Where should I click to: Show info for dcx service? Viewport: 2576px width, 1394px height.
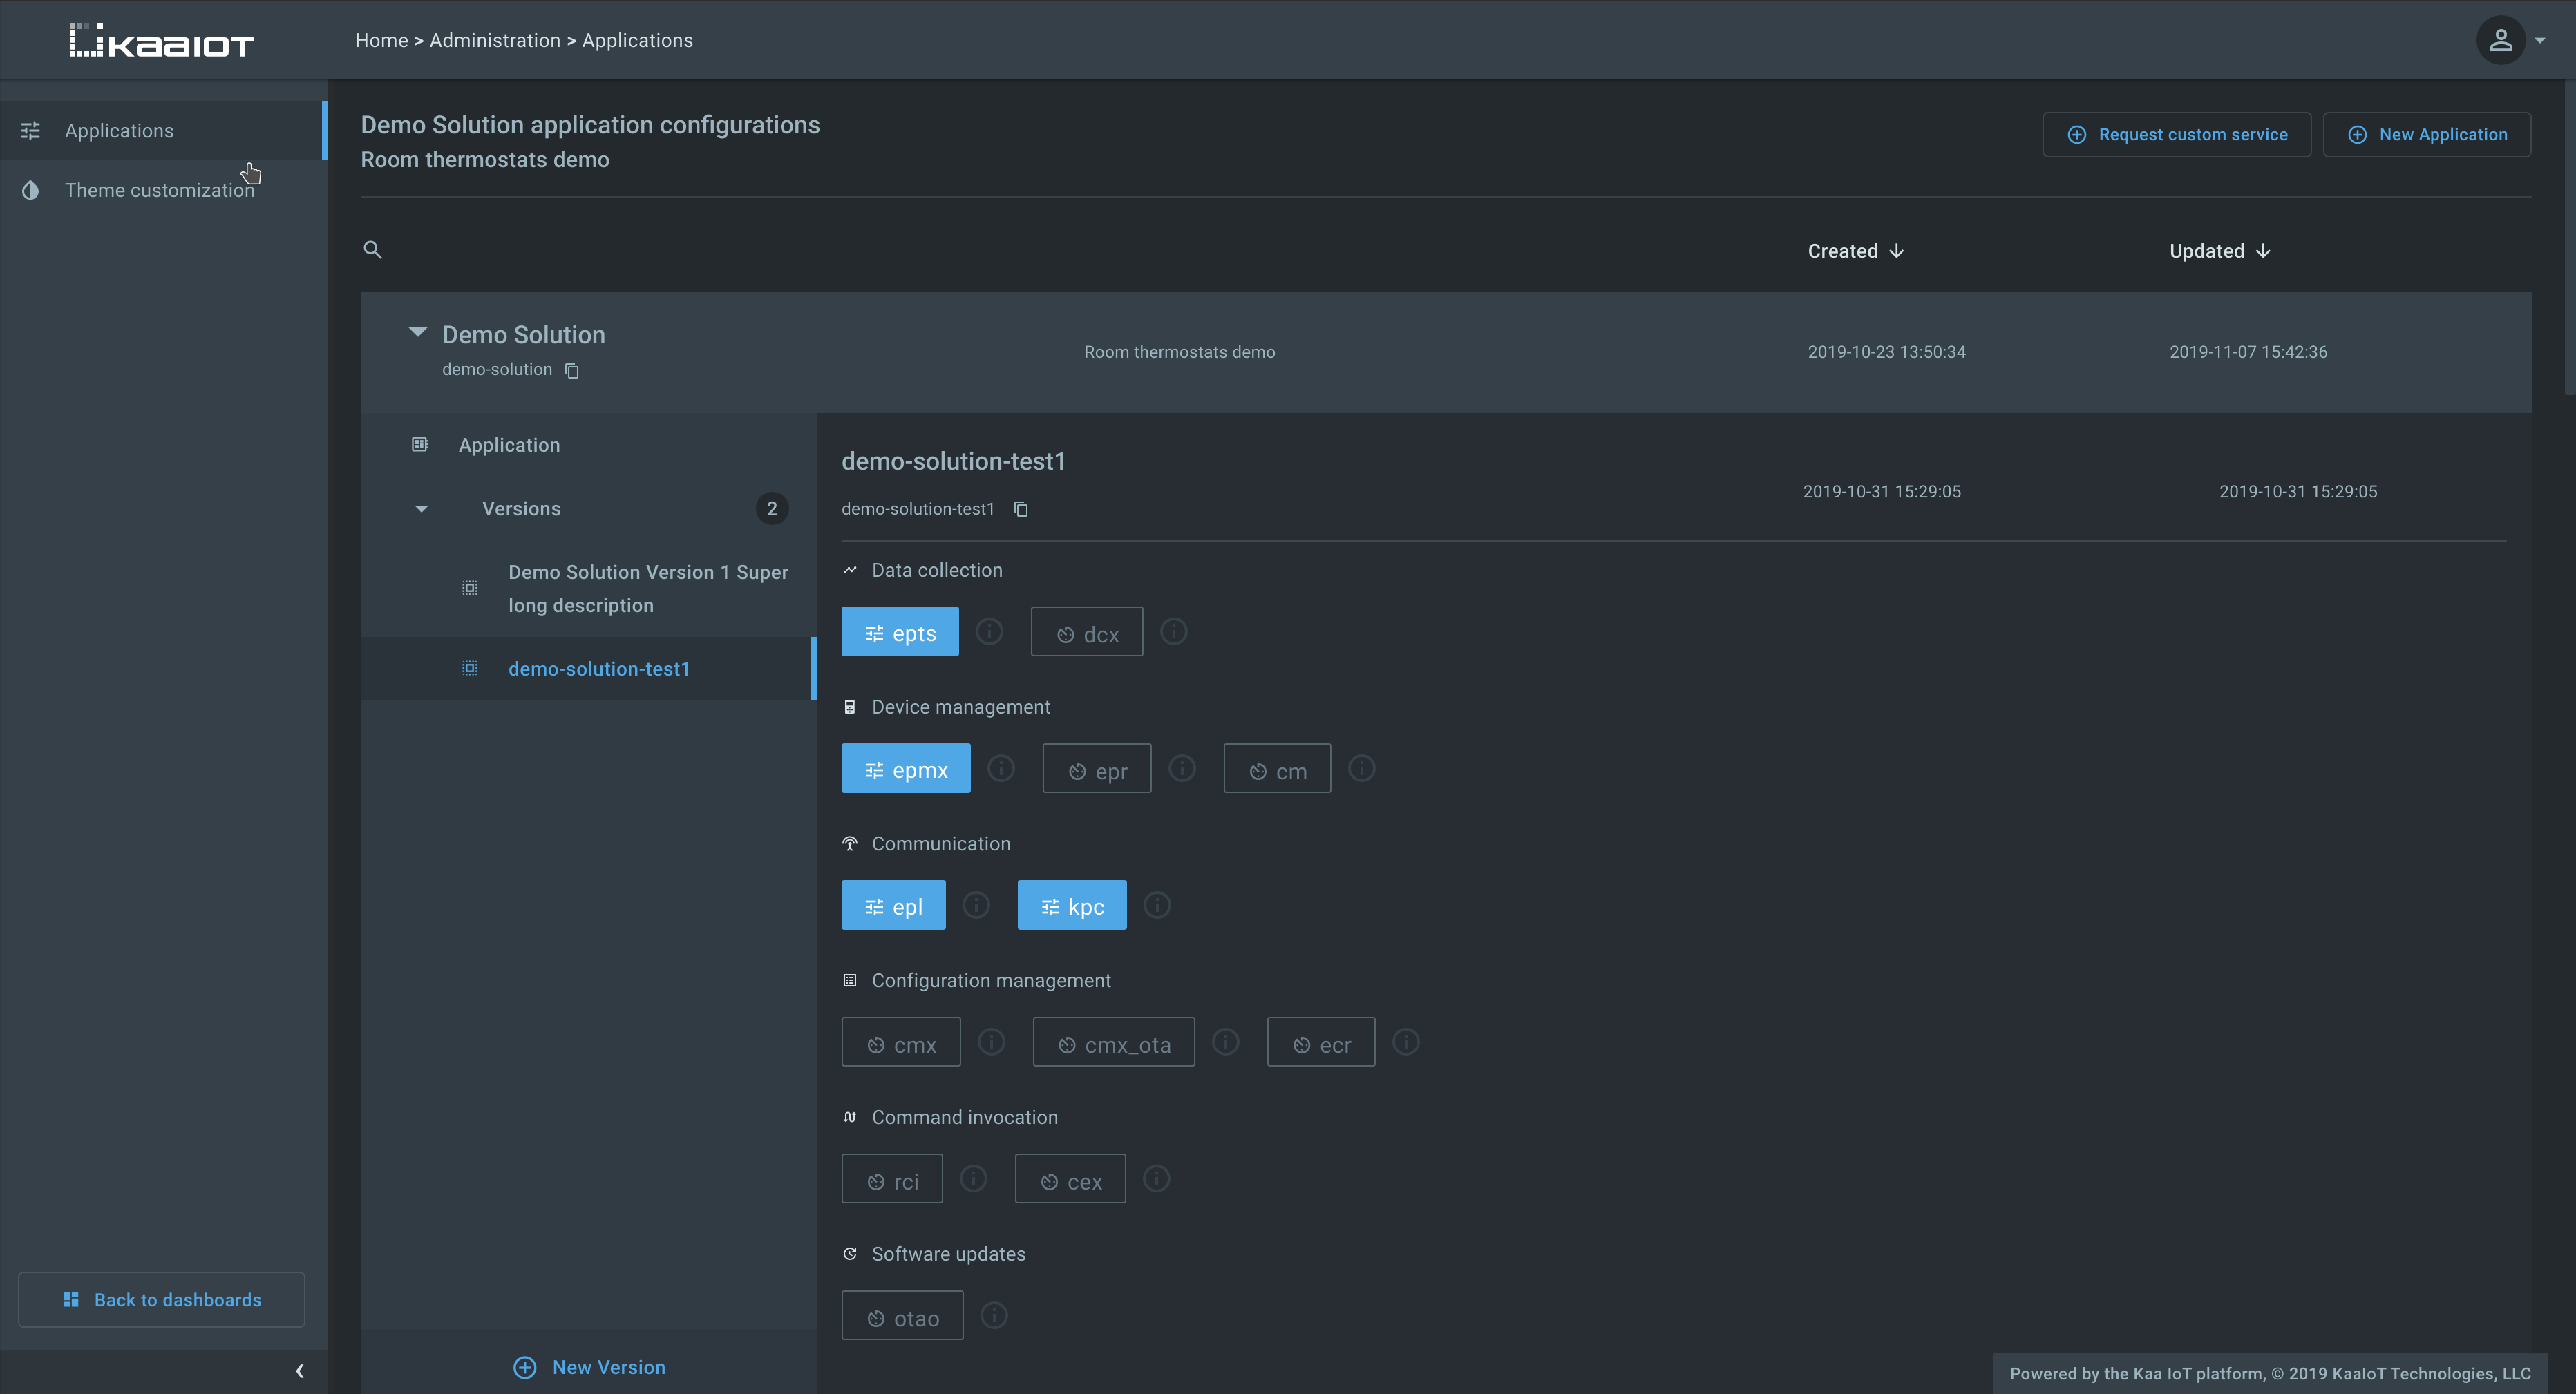click(1173, 632)
